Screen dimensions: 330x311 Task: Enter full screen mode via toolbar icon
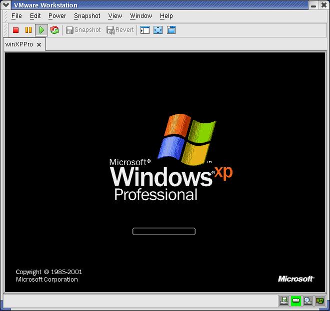pos(158,30)
